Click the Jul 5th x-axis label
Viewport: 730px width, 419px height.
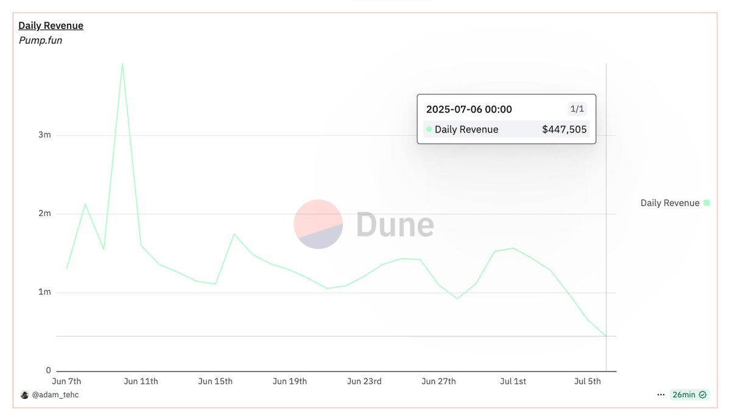[588, 381]
